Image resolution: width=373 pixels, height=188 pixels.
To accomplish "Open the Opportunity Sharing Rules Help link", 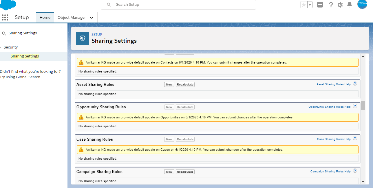I will coord(329,107).
